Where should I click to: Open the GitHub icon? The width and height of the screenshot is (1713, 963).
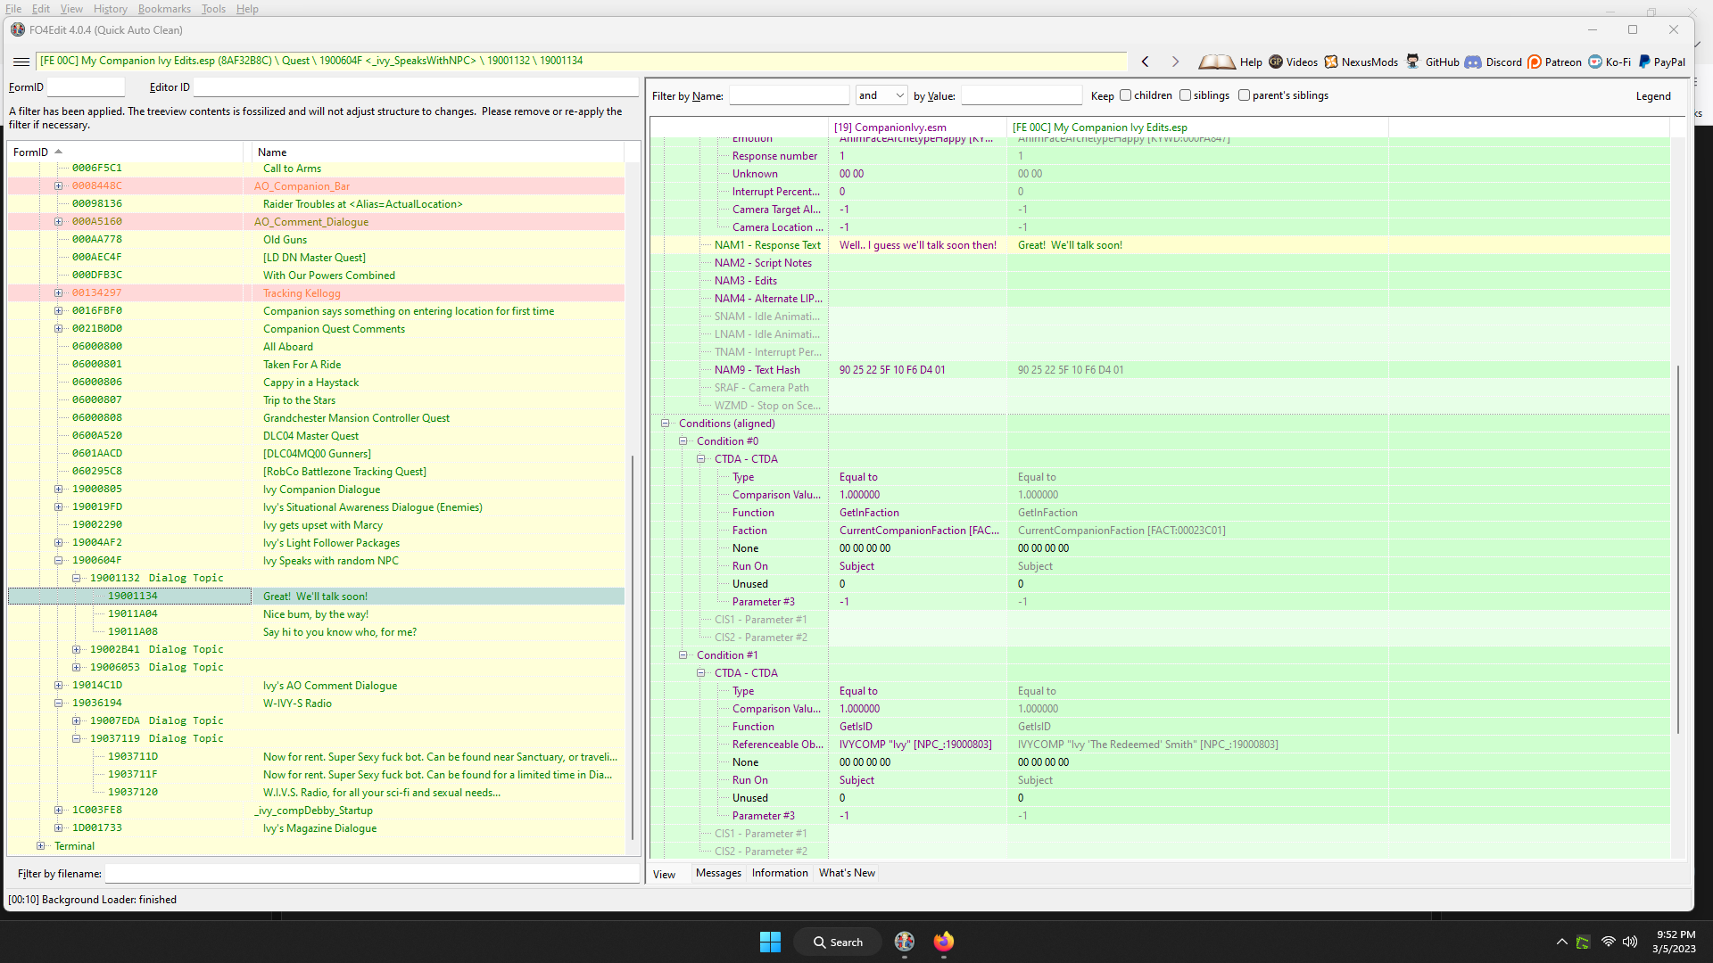pos(1413,62)
